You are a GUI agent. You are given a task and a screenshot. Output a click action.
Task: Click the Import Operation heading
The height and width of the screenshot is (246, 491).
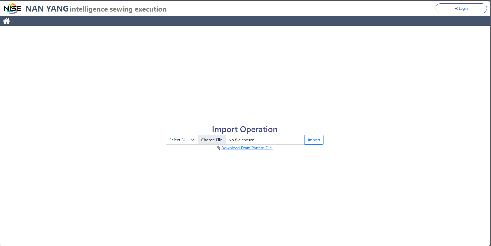[244, 129]
